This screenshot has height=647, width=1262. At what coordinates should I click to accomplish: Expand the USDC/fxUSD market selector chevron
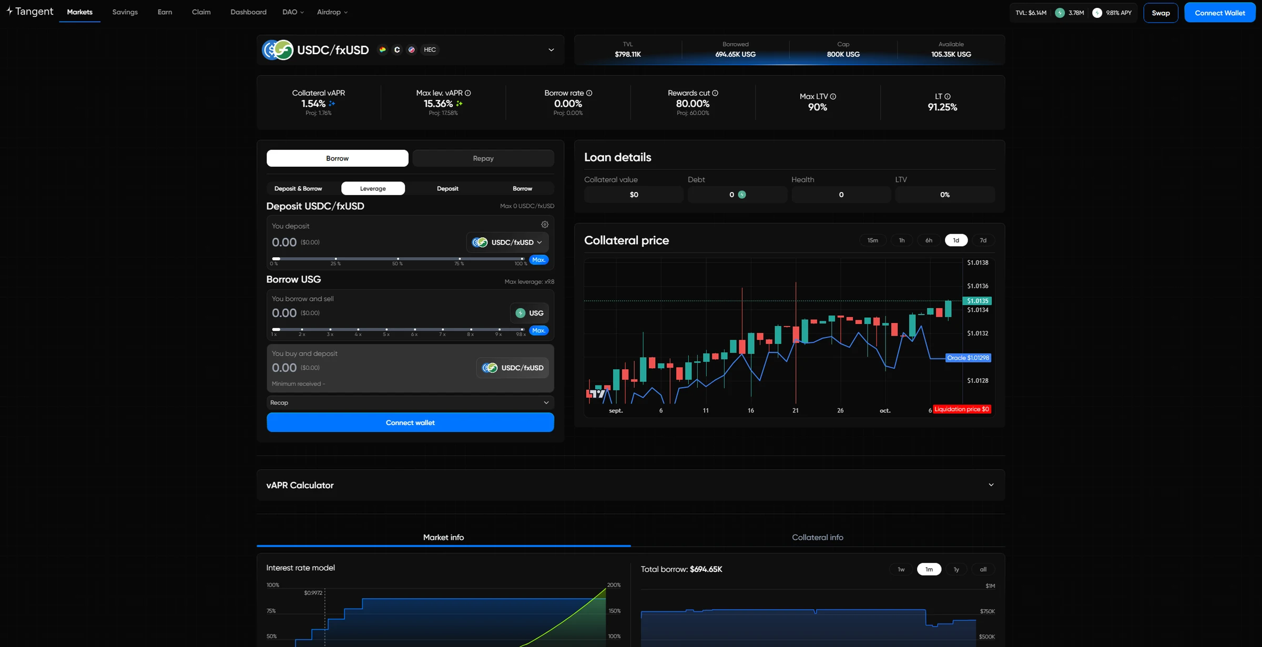coord(551,50)
